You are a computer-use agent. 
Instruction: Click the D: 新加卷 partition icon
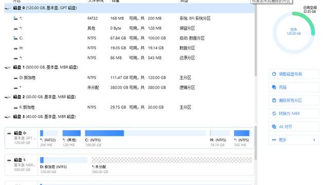click(x=15, y=78)
